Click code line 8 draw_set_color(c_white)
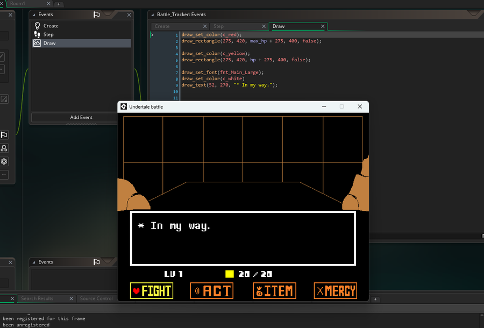This screenshot has height=328, width=484. 213,79
